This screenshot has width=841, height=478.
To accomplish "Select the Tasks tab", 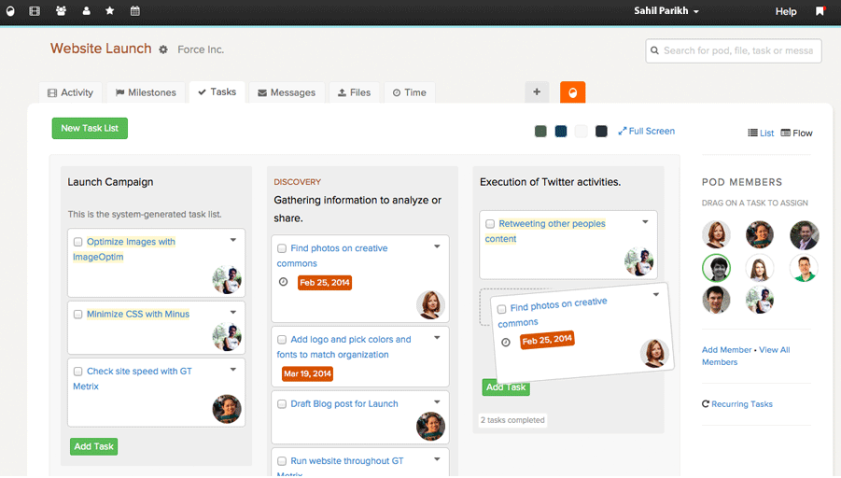I will 217,91.
